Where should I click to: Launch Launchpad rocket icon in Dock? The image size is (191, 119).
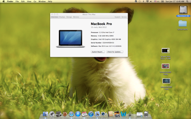tap(52, 114)
